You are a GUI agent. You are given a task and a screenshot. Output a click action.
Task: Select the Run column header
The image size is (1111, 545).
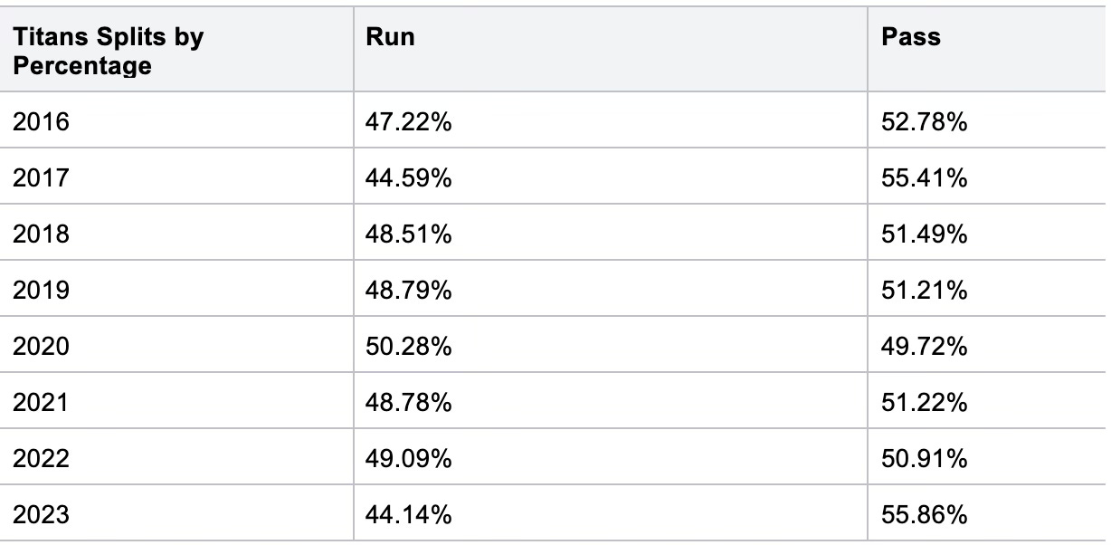pos(611,50)
